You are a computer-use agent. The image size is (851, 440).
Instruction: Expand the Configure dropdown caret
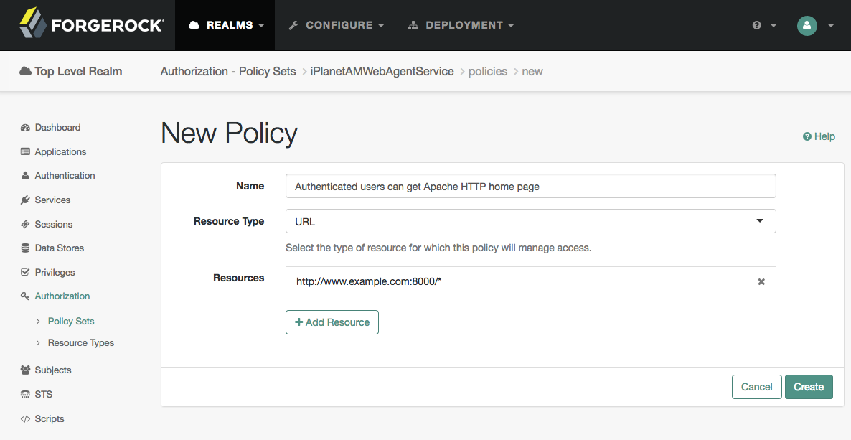[380, 26]
